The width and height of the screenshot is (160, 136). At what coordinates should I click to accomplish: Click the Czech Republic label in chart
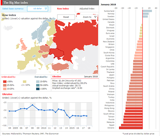coord(108,67)
